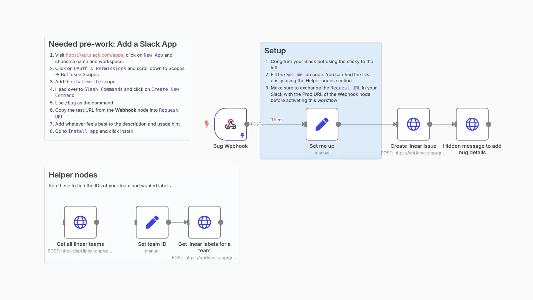Screen dimensions: 533x300
Task: Click the orange lightning trigger icon
Action: coord(207,124)
